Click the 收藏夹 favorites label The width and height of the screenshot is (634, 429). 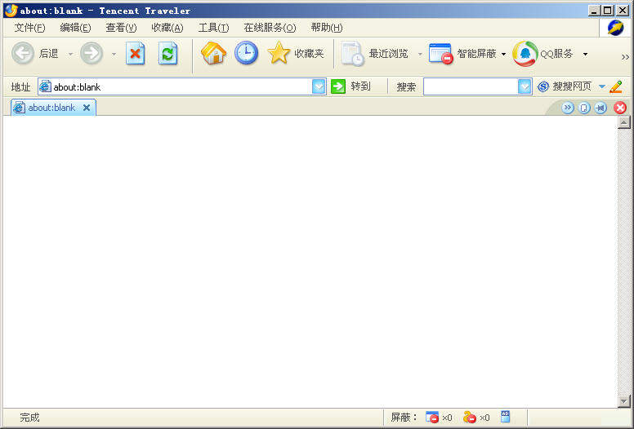coord(309,54)
